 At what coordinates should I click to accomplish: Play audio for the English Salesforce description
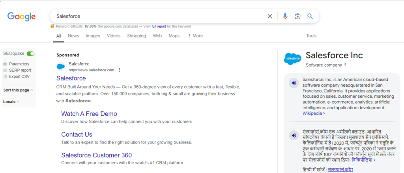[294, 83]
